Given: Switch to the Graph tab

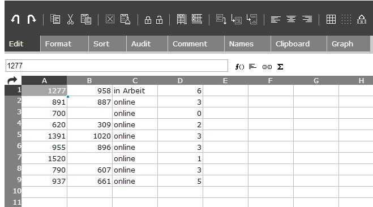Looking at the screenshot, I should 349,44.
